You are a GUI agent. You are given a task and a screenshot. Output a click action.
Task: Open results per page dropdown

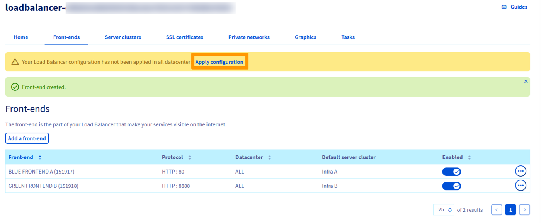click(x=444, y=210)
